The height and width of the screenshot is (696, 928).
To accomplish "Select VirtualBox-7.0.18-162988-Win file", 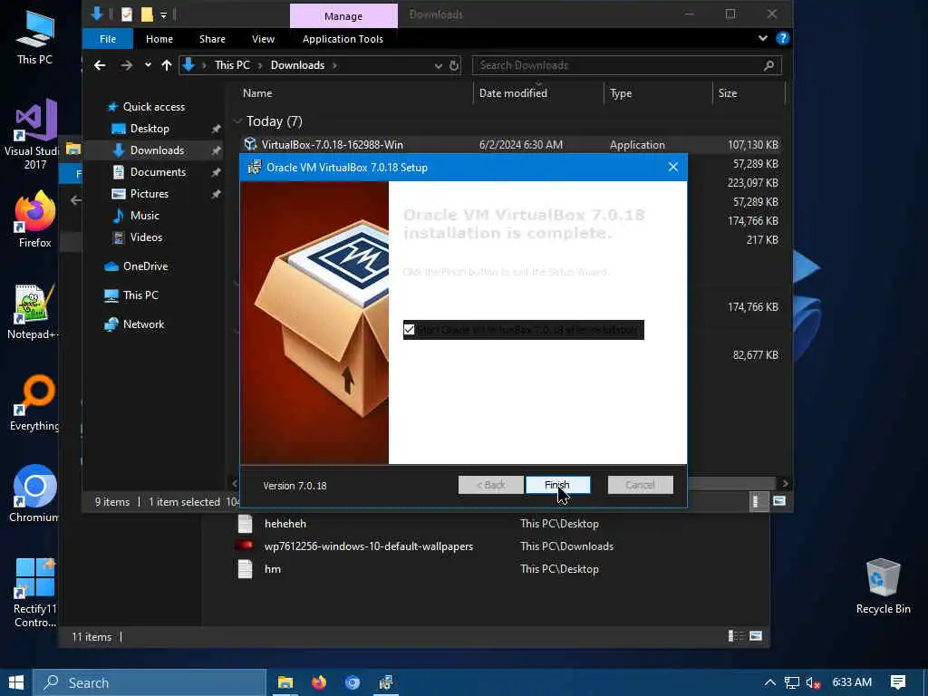I will pyautogui.click(x=332, y=144).
